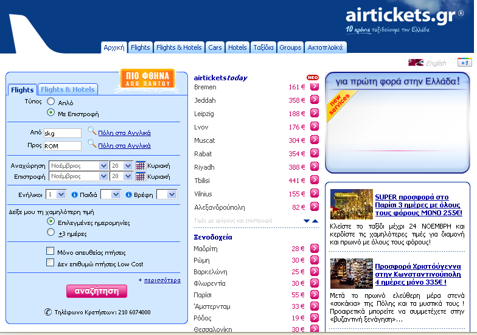Click the pink arrow next to Jeddah

pos(315,100)
